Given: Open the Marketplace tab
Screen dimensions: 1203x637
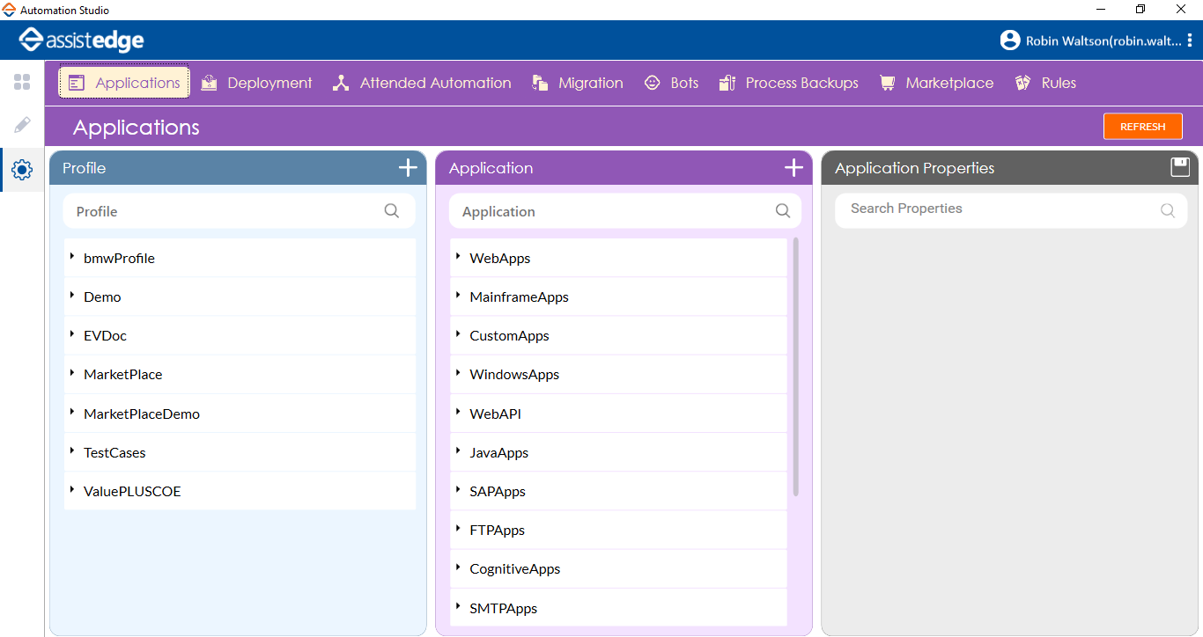Looking at the screenshot, I should 936,83.
